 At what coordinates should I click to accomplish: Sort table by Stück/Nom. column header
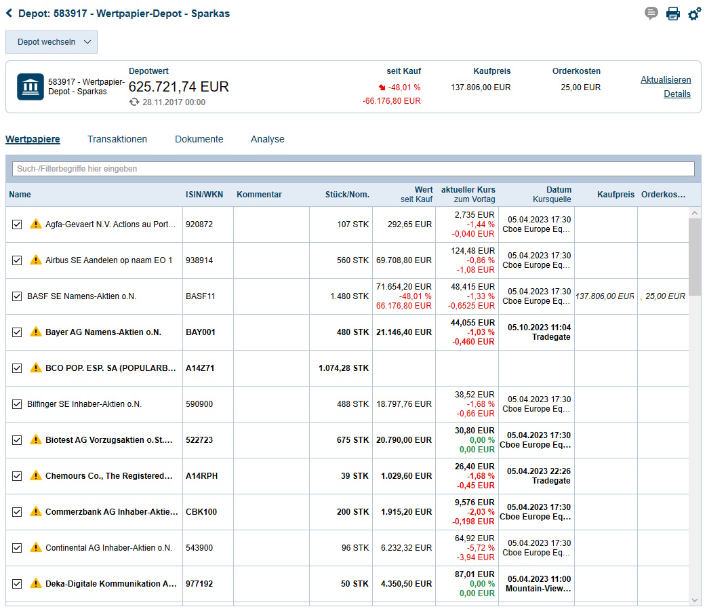(x=347, y=195)
